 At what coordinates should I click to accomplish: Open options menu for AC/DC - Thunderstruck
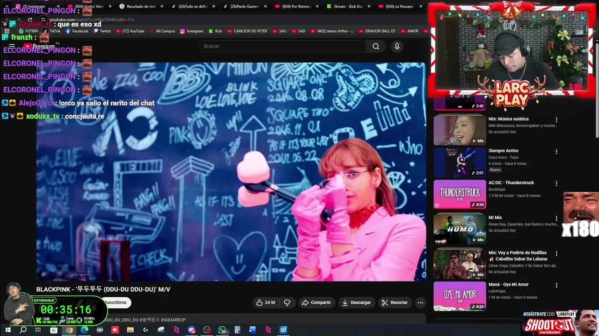pos(556,184)
